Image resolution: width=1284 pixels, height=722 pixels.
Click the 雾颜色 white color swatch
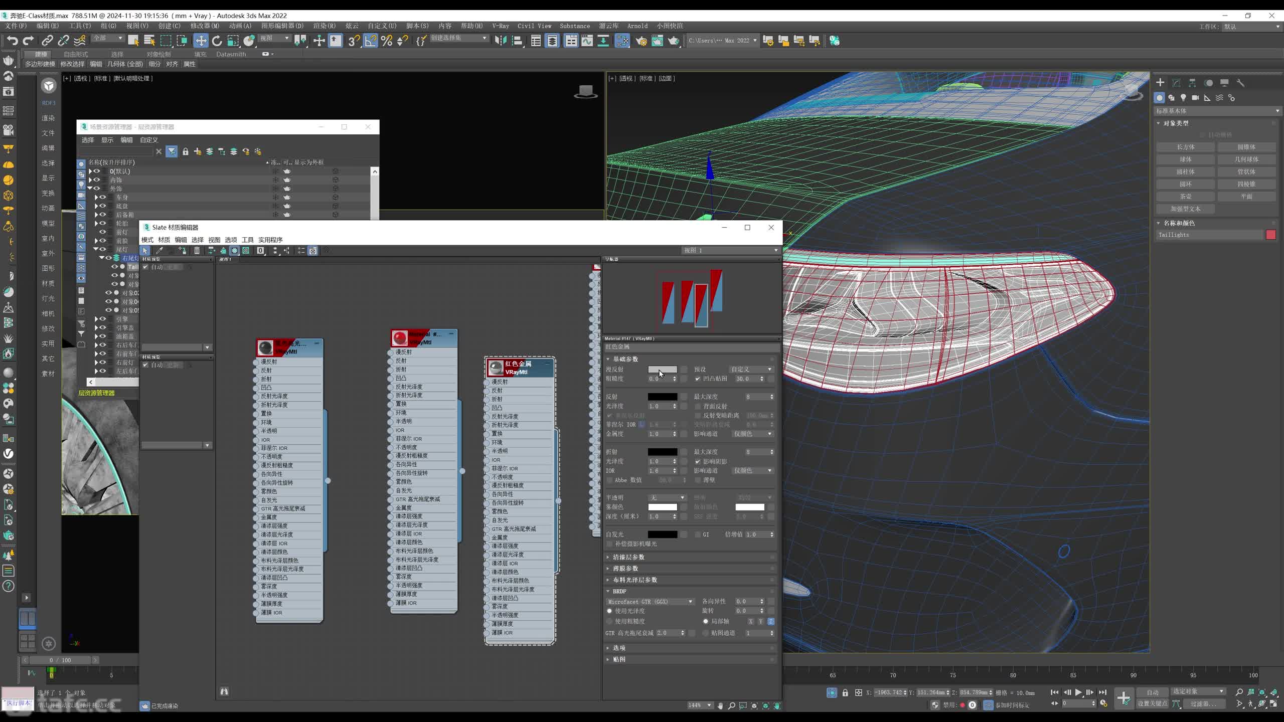pyautogui.click(x=662, y=507)
